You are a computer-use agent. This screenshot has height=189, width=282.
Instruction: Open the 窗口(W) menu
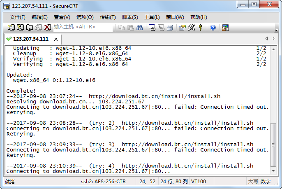pyautogui.click(x=175, y=17)
